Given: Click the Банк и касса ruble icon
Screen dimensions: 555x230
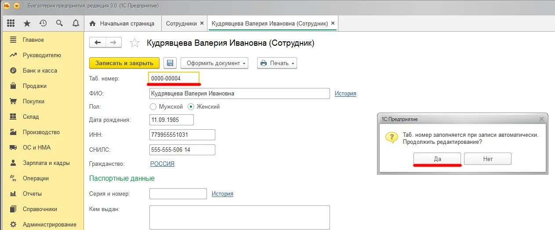Looking at the screenshot, I should (13, 70).
